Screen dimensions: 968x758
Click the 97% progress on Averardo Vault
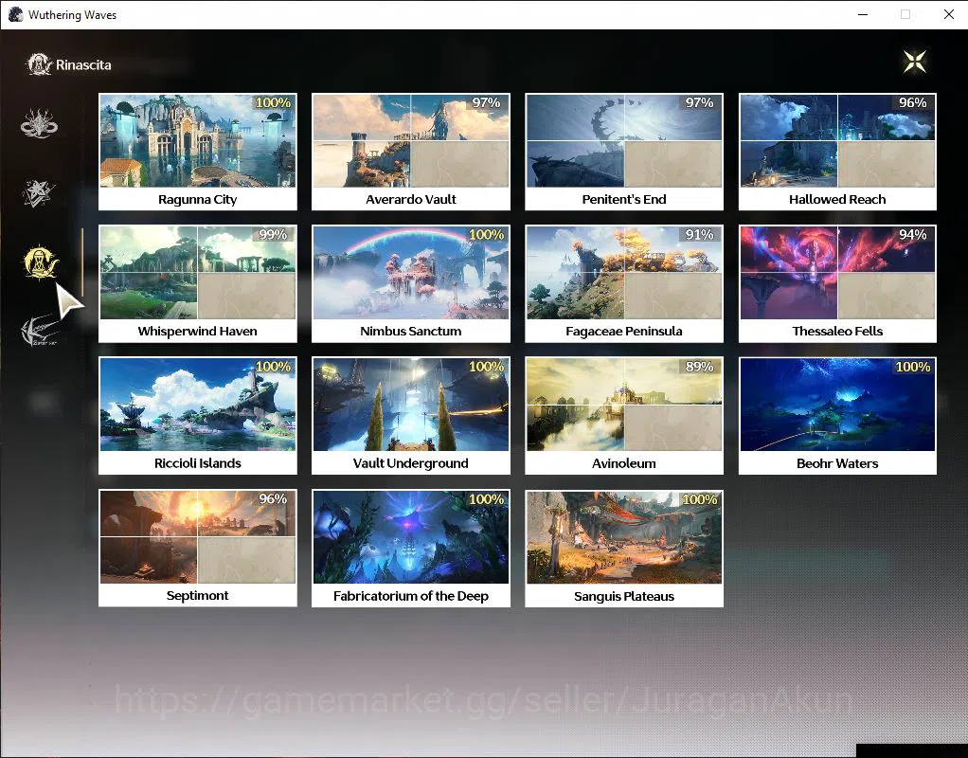click(486, 102)
